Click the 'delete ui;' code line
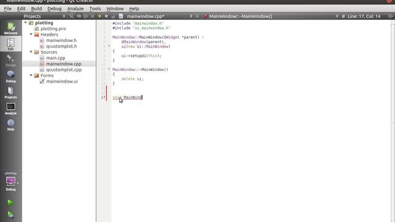 click(132, 79)
